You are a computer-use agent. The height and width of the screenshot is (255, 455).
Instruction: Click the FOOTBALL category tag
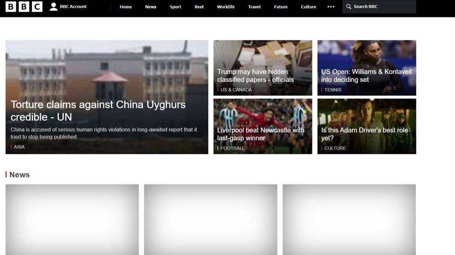(232, 148)
